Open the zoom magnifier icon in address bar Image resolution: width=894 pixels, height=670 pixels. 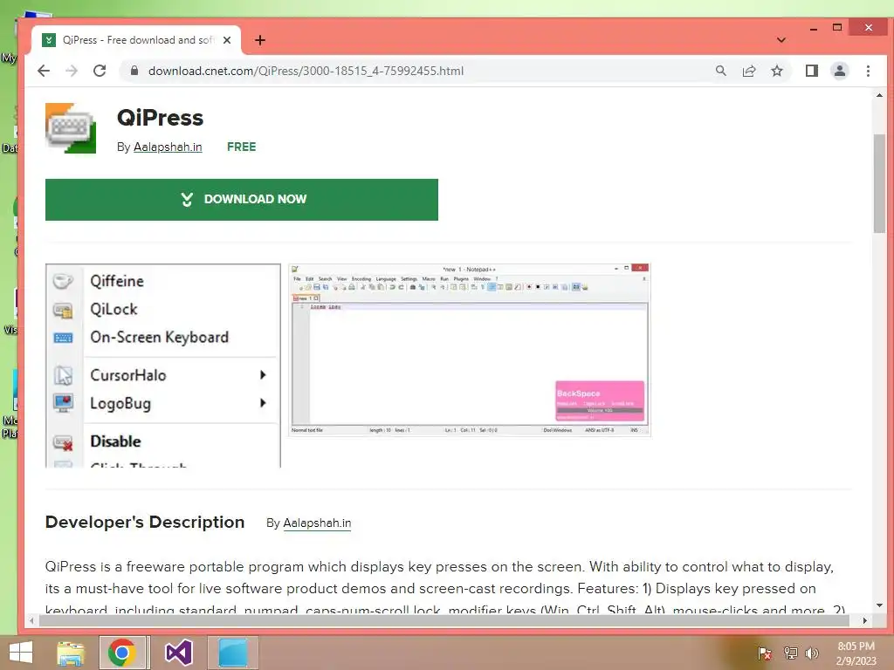pyautogui.click(x=720, y=71)
